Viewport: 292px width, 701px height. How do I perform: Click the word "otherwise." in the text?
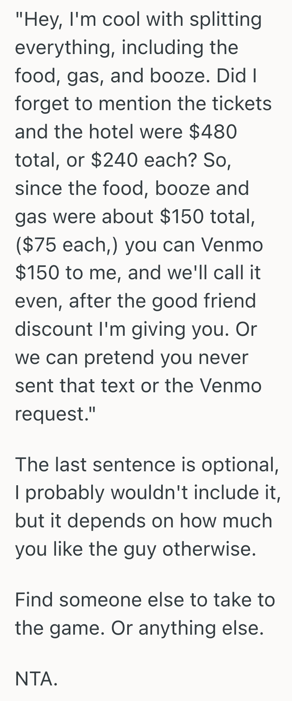click(x=209, y=549)
